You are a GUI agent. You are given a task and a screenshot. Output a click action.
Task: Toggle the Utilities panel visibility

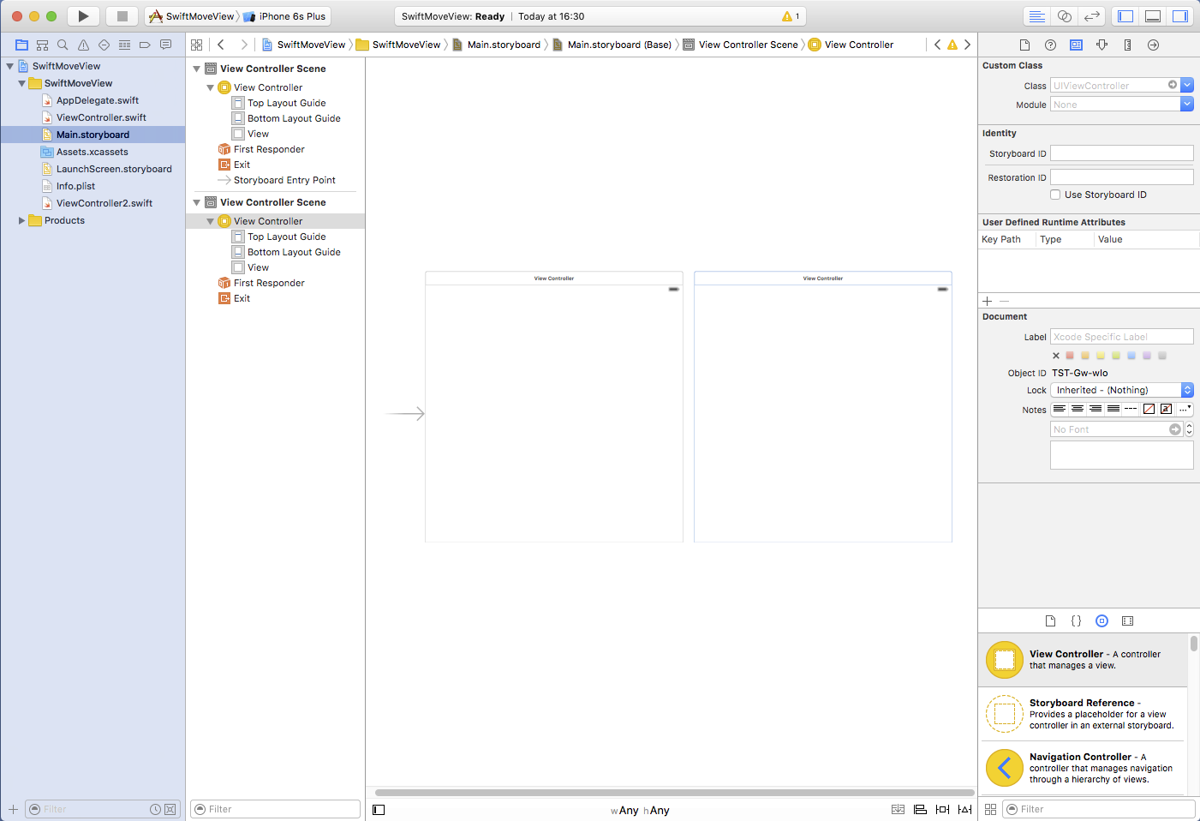coord(1179,16)
